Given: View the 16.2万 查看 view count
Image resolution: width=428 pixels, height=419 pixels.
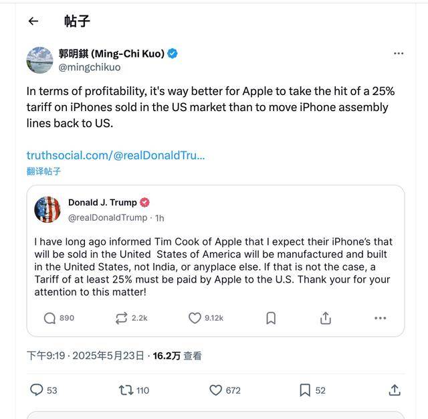Looking at the screenshot, I should click(x=177, y=355).
